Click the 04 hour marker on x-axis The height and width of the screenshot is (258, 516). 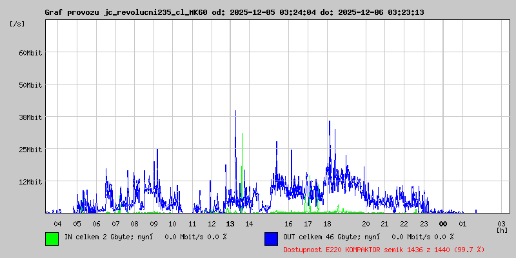(58, 224)
